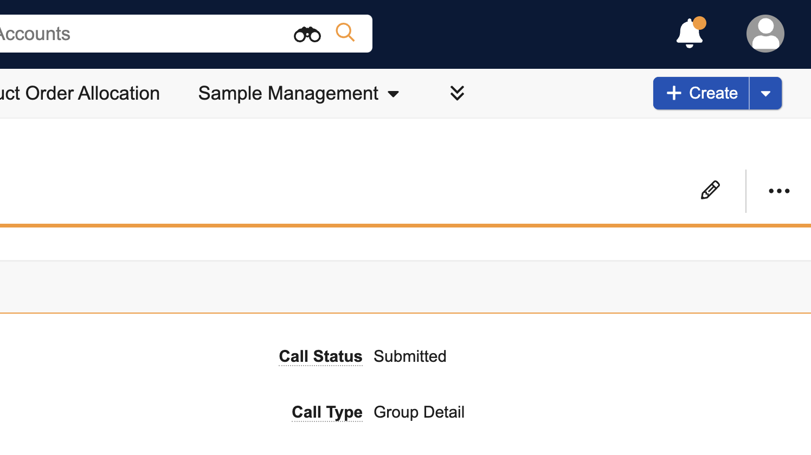The image size is (811, 455).
Task: Click the plus icon on the Create button
Action: (x=674, y=93)
